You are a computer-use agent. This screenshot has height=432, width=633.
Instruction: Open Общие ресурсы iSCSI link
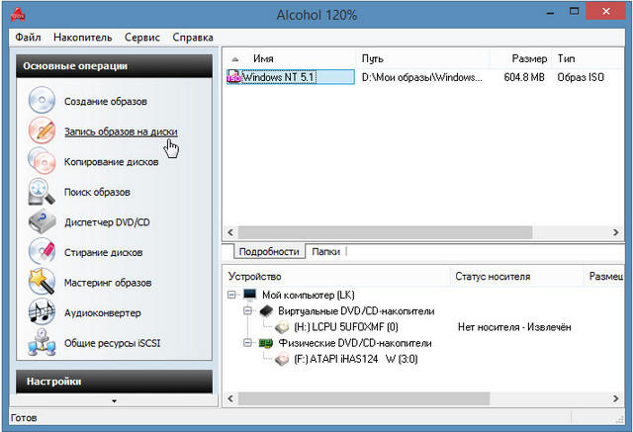pyautogui.click(x=112, y=343)
